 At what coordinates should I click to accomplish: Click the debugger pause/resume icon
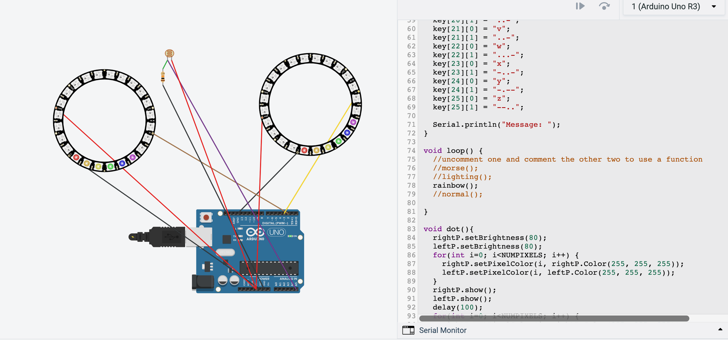point(580,6)
